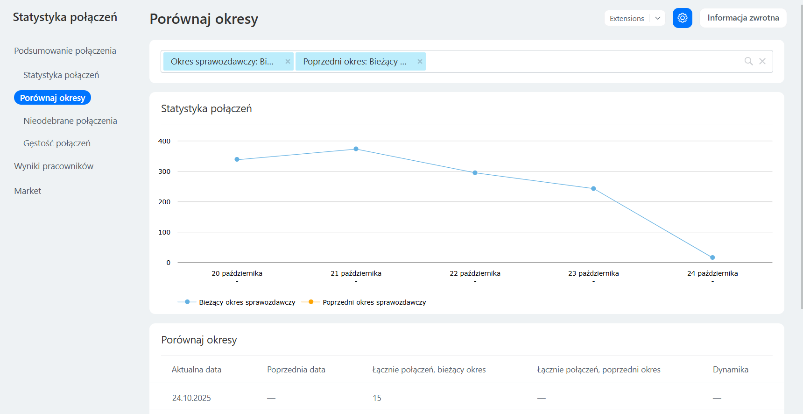Expand the Extensions dropdown arrow

pos(657,18)
